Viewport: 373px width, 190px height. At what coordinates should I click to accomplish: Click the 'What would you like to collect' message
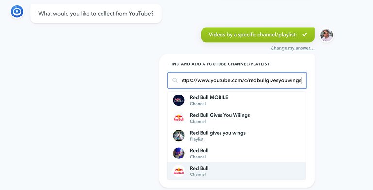96,14
